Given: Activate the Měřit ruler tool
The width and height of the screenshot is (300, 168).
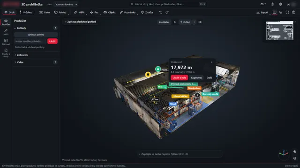Looking at the screenshot, I should click(79, 13).
